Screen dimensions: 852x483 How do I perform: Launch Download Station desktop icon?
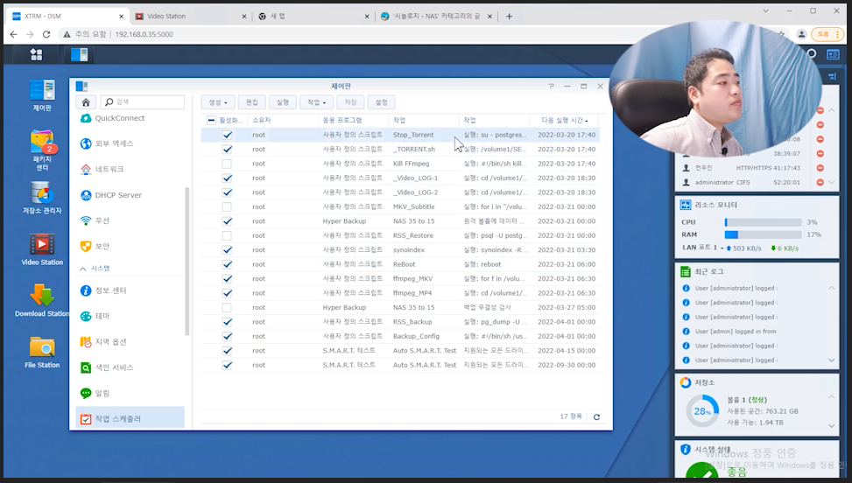click(x=42, y=301)
